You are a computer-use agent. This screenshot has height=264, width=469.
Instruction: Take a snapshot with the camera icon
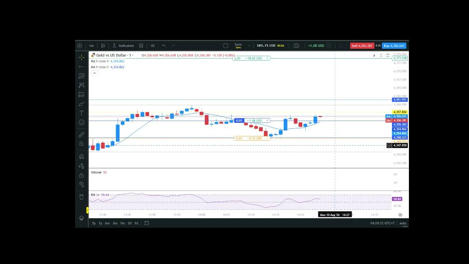tap(296, 46)
